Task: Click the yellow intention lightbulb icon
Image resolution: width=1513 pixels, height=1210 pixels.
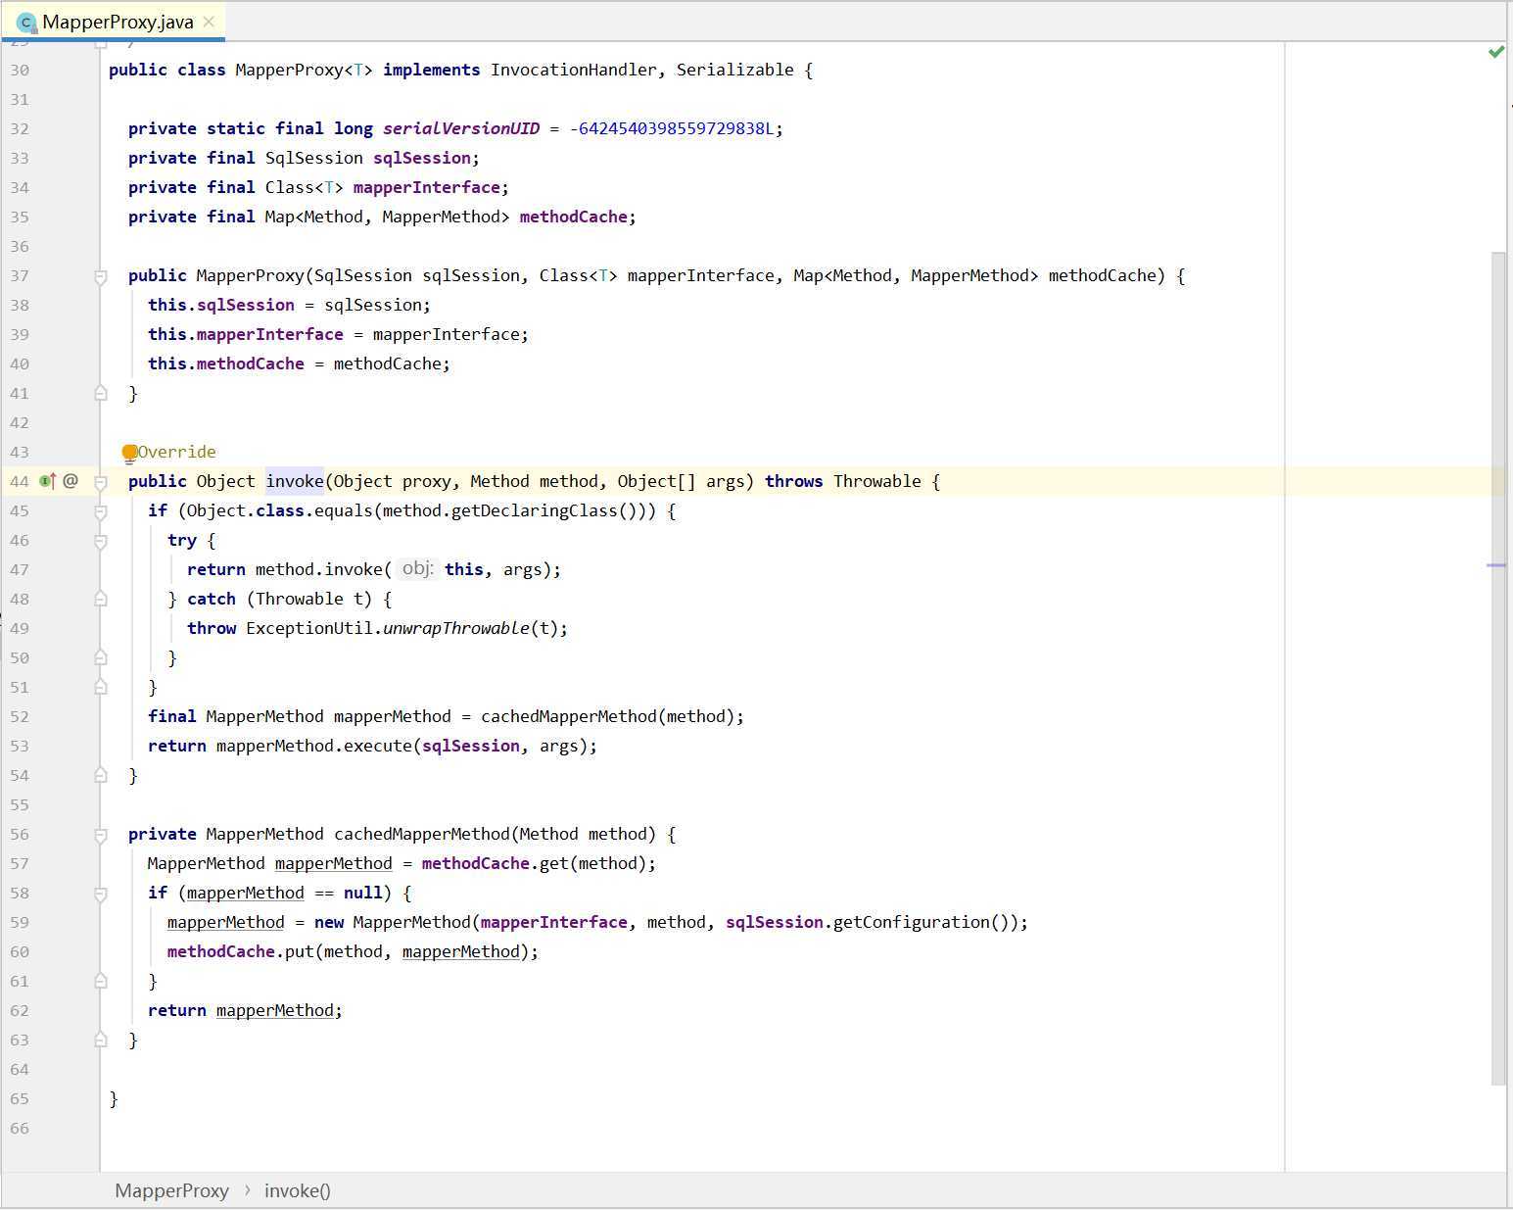Action: pos(129,453)
